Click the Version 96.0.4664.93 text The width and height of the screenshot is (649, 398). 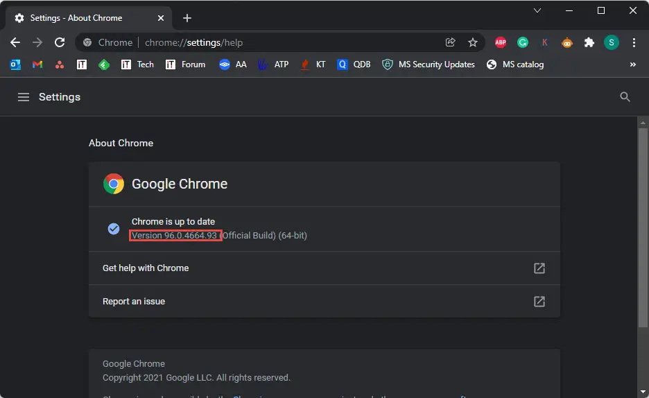click(x=174, y=236)
